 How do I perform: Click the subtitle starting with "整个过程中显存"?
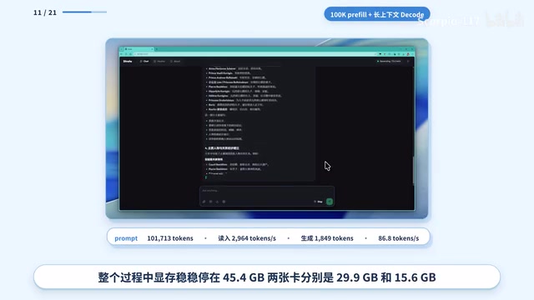267,277
